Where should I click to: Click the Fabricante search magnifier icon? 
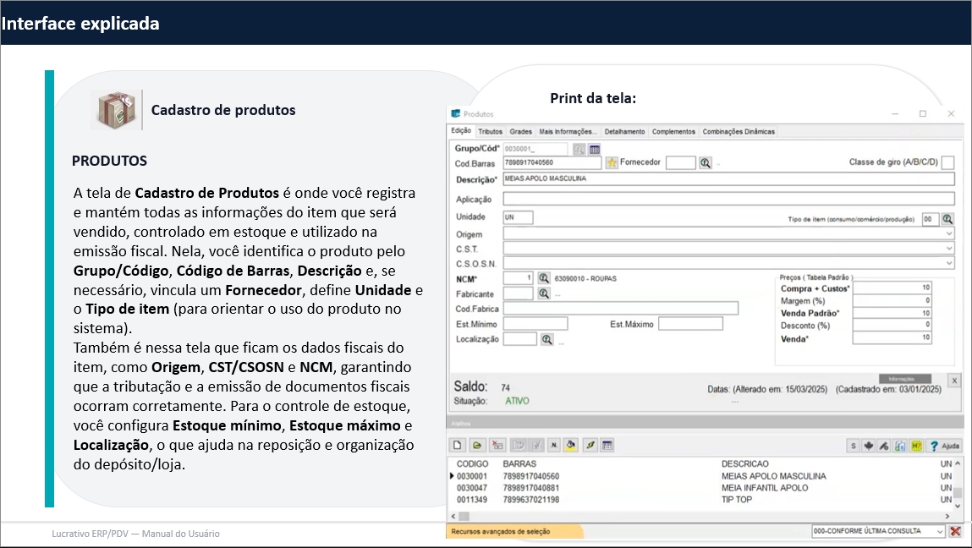tap(544, 293)
